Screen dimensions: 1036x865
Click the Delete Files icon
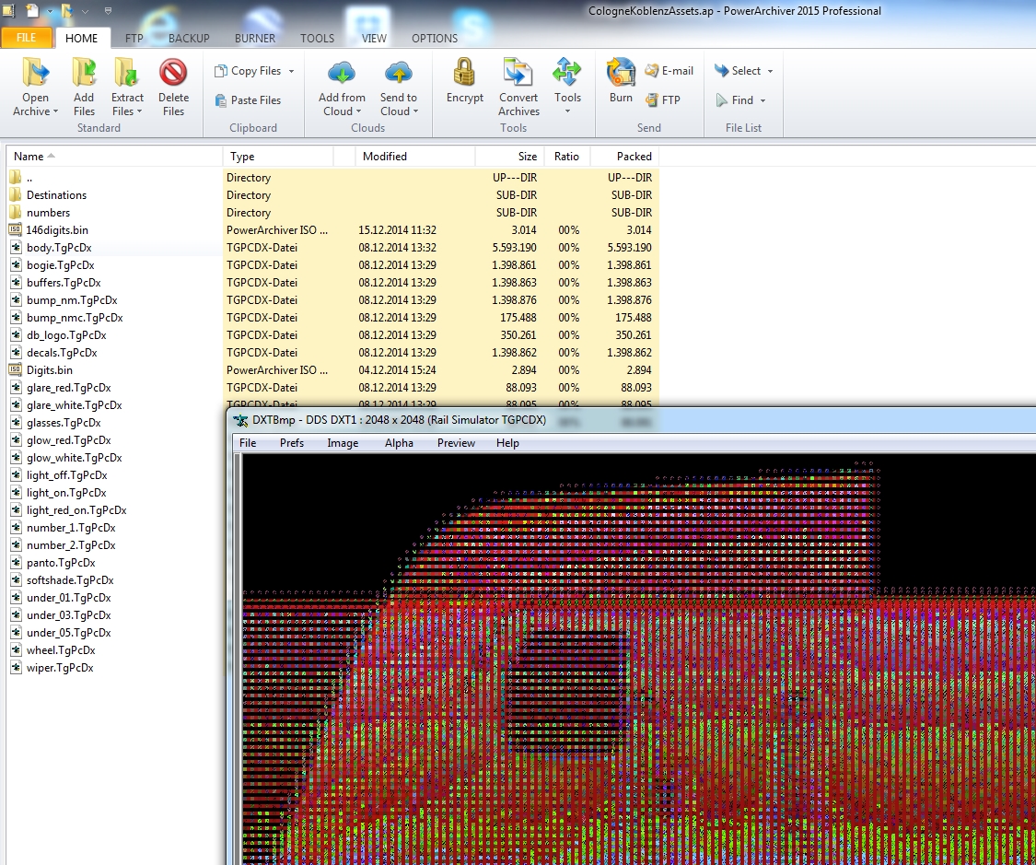coord(173,73)
